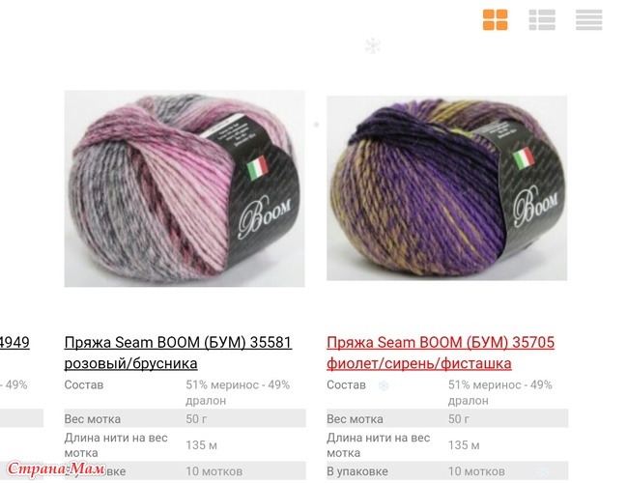The width and height of the screenshot is (627, 483).
Task: Switch to compact lines view icon
Action: click(x=588, y=19)
